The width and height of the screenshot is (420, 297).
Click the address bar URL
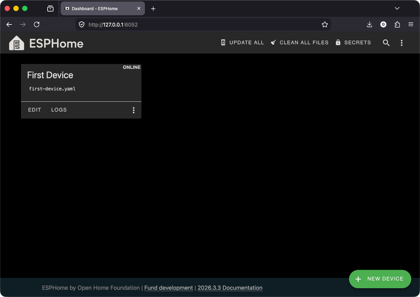point(113,24)
